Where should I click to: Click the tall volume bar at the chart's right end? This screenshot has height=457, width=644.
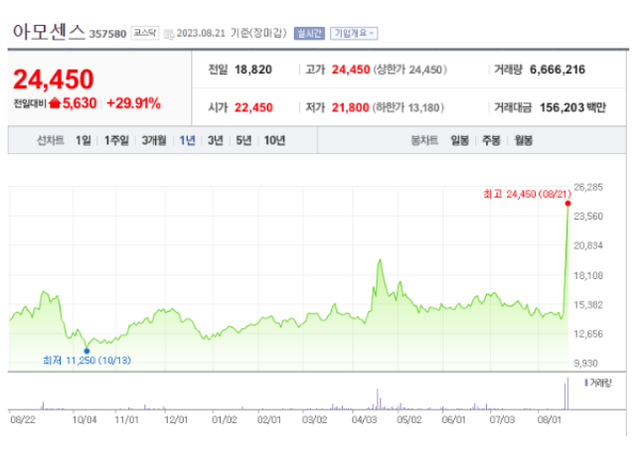point(568,393)
